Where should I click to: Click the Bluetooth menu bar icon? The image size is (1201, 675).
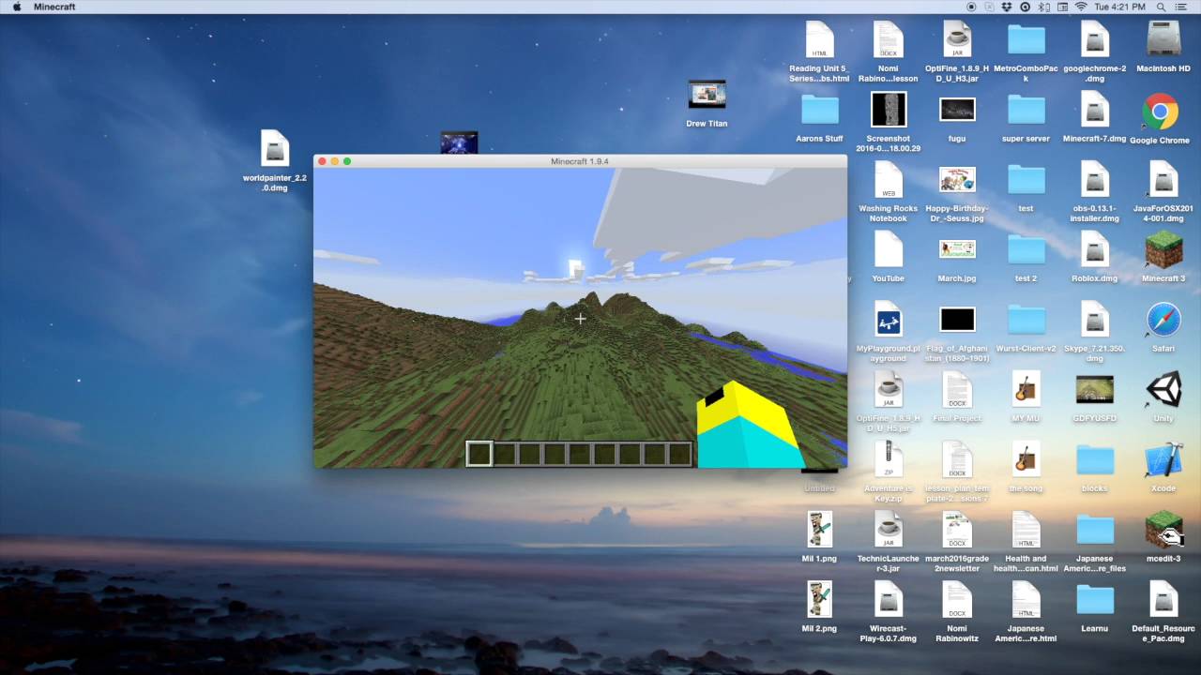[x=1043, y=7]
